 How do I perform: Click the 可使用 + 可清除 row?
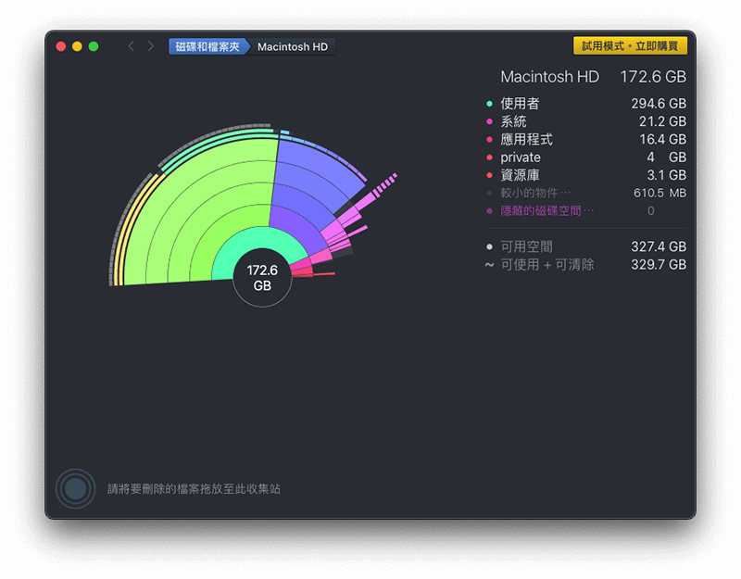[x=586, y=265]
